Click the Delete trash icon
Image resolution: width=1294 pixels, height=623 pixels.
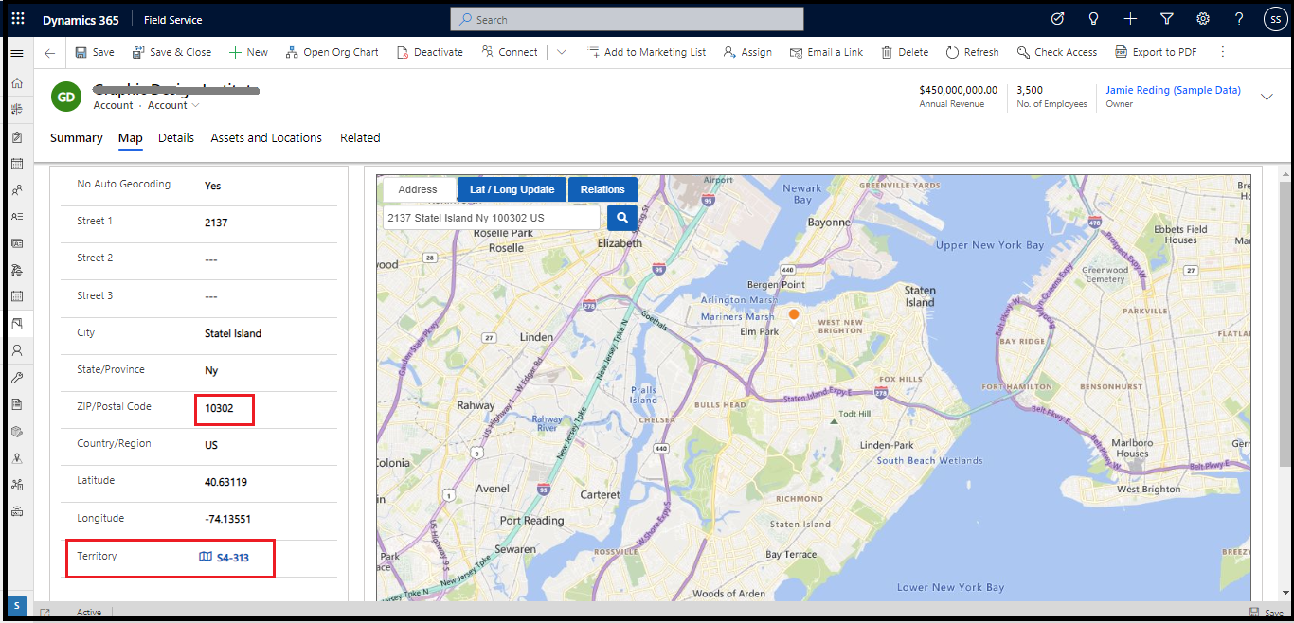click(x=904, y=52)
